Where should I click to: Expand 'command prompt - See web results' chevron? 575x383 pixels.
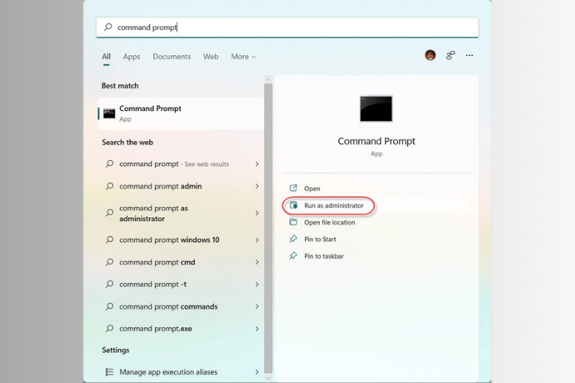click(257, 164)
